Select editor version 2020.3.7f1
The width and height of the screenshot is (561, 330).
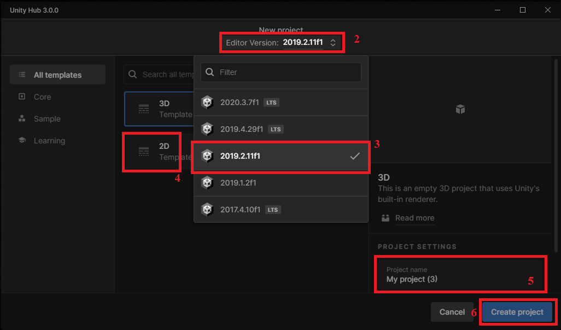pyautogui.click(x=281, y=102)
